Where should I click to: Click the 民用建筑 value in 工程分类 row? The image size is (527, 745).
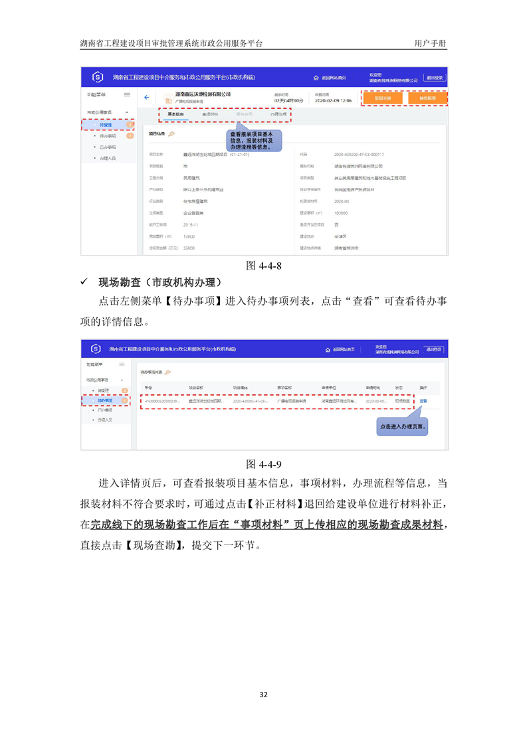[x=191, y=178]
